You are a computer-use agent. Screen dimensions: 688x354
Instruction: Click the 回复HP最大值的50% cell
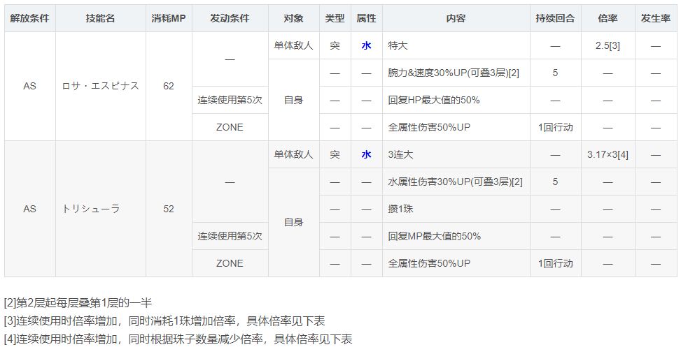[x=434, y=100]
